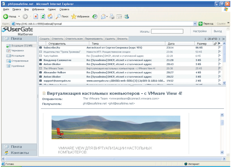The width and height of the screenshot is (231, 167).
Task: Switch to the Контакты section
Action: click(x=19, y=153)
